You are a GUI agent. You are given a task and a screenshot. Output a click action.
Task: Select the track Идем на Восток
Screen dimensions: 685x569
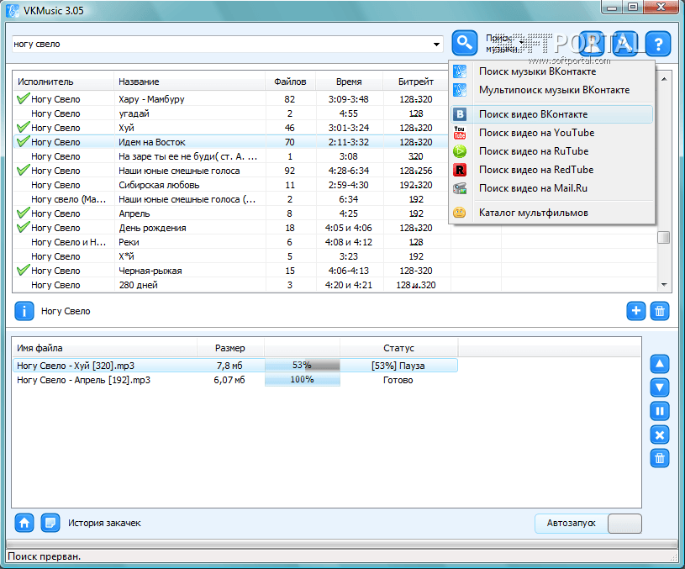point(152,142)
